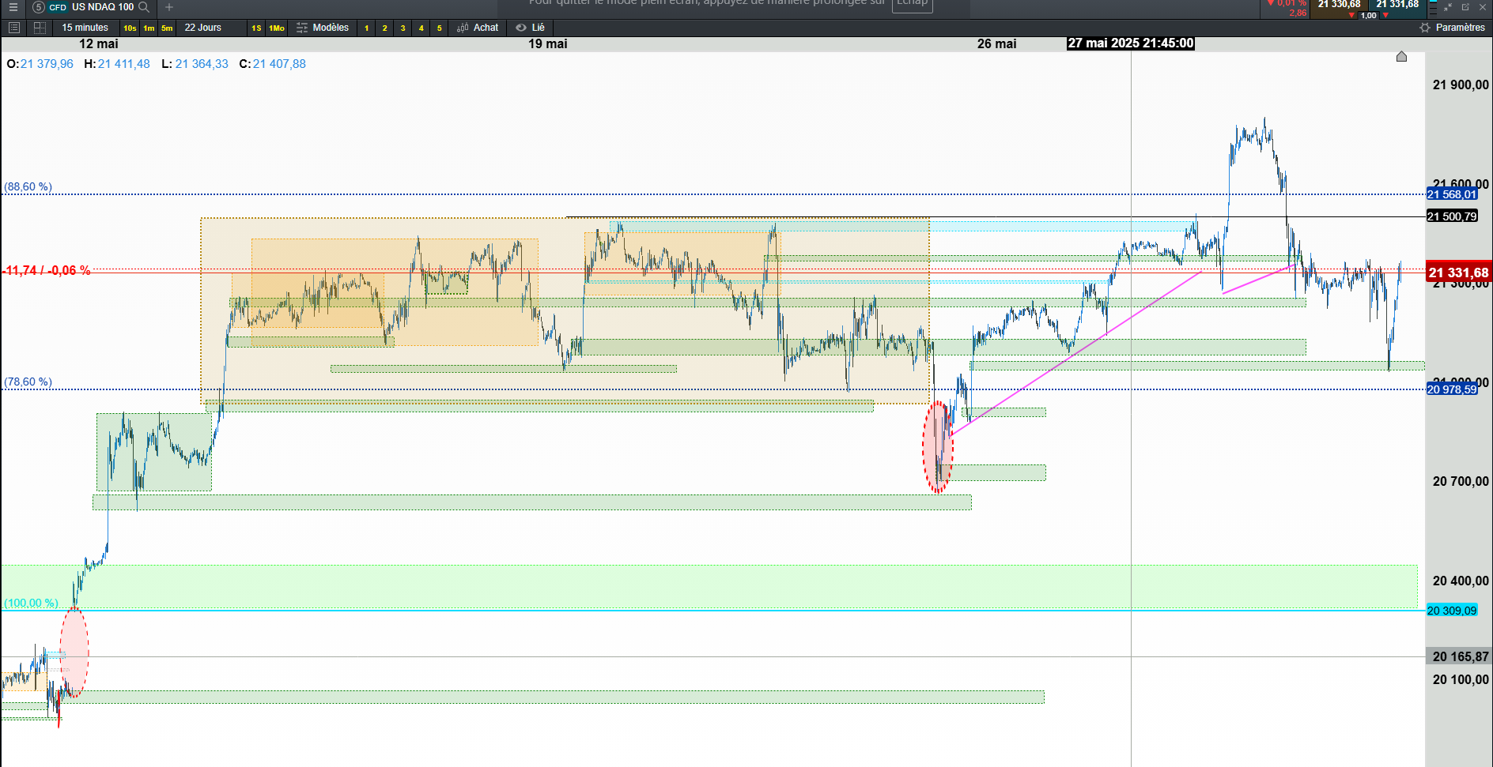Detach the chart into new window
The width and height of the screenshot is (1493, 767).
point(1465,7)
